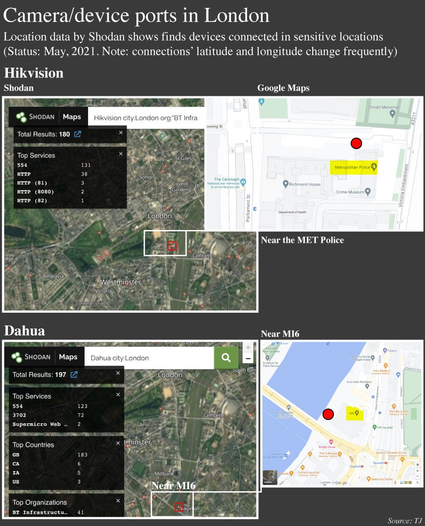Close the Total Results 180 panel

coord(121,132)
